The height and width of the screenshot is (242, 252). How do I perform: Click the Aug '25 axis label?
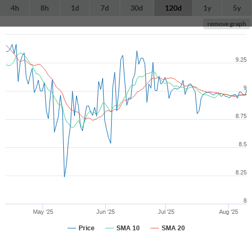coord(229,212)
